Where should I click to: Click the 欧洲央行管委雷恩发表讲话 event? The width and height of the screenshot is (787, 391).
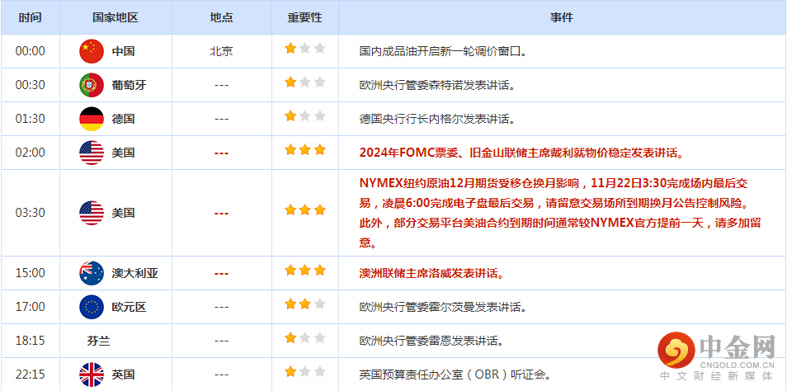(431, 342)
